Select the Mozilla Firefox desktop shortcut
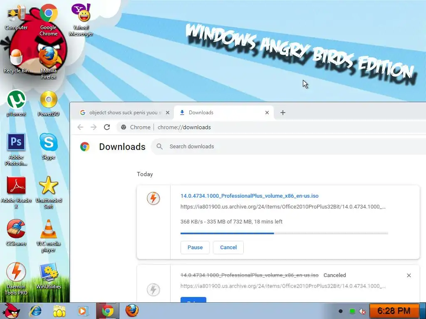This screenshot has width=426, height=319. [x=48, y=63]
